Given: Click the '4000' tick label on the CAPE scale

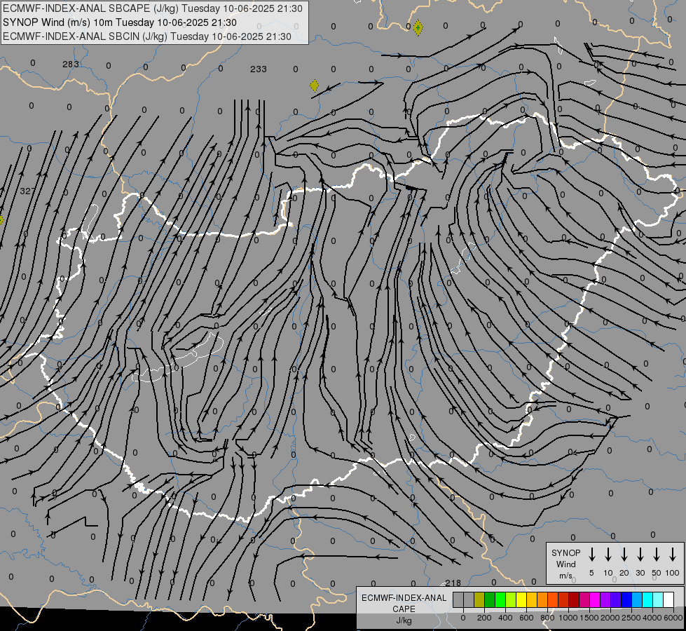Looking at the screenshot, I should (652, 618).
